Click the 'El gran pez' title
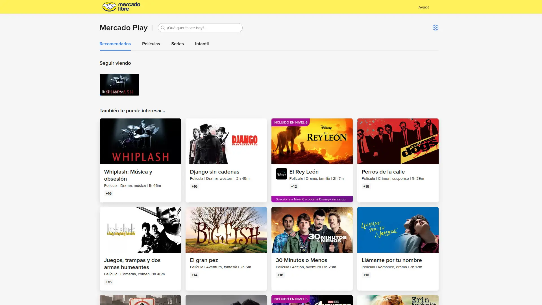The height and width of the screenshot is (305, 542). [204, 260]
